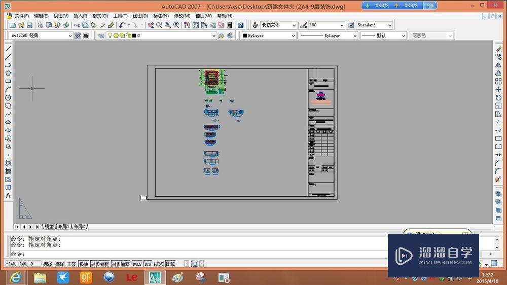Toggle 对象捕捉 object snap
507x285 pixels.
[x=100, y=264]
